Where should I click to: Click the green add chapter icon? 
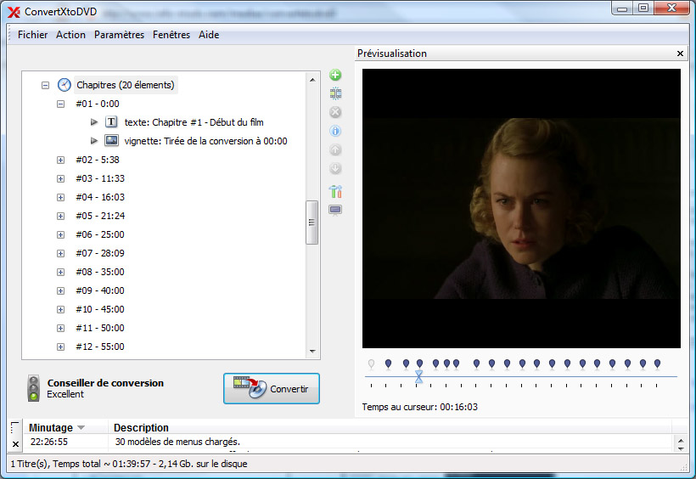pos(335,75)
